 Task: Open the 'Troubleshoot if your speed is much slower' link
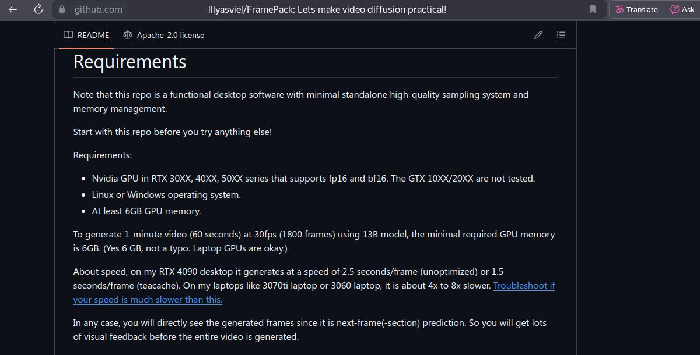pos(524,286)
